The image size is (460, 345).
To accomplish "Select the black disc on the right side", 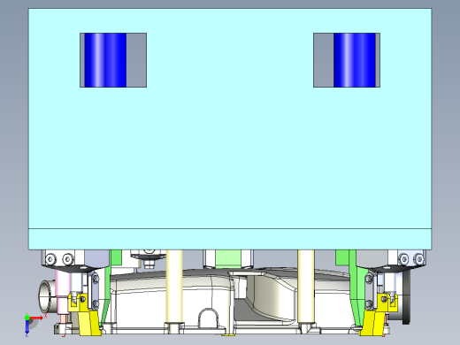I will coord(406,298).
